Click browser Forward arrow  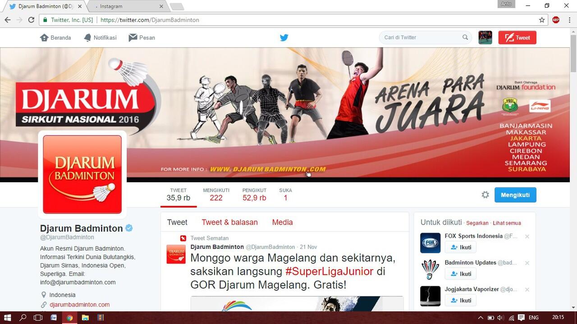19,20
